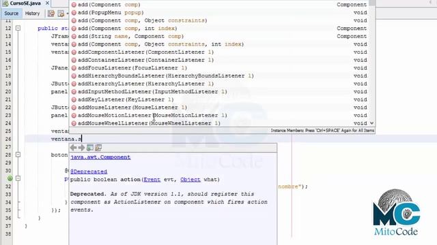Click line number 37 in gutter
This screenshot has width=437, height=245.
coord(8,226)
